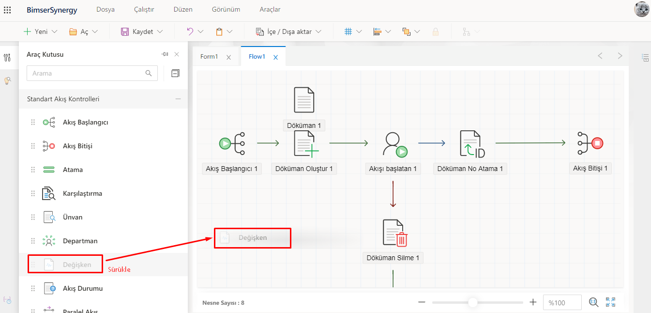Image resolution: width=651 pixels, height=313 pixels.
Task: Click the fit-to-screen zoom icon
Action: 610,302
